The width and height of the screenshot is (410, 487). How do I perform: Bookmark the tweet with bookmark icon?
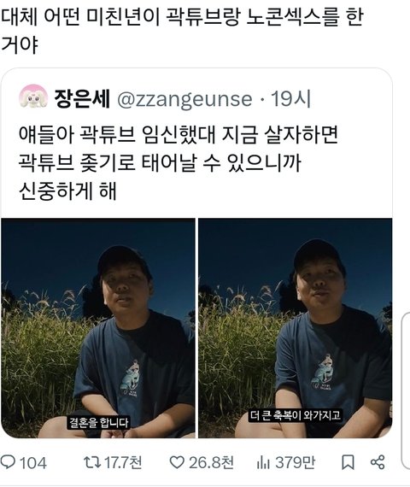pyautogui.click(x=348, y=462)
